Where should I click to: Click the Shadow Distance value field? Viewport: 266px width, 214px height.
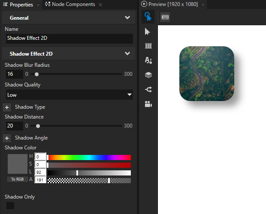pyautogui.click(x=15, y=126)
